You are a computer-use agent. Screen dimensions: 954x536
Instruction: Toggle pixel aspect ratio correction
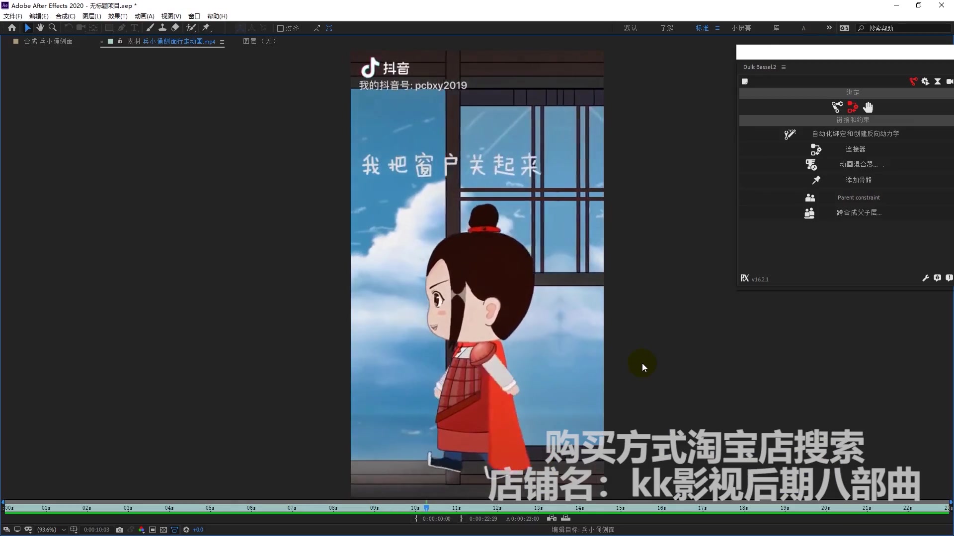pos(174,530)
